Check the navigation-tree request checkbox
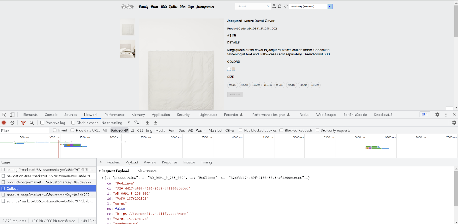Viewport: 458px width, 224px height. 3,176
